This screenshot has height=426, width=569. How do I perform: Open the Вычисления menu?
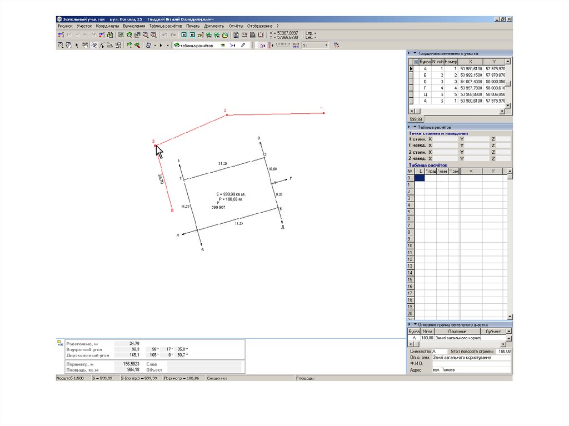133,26
